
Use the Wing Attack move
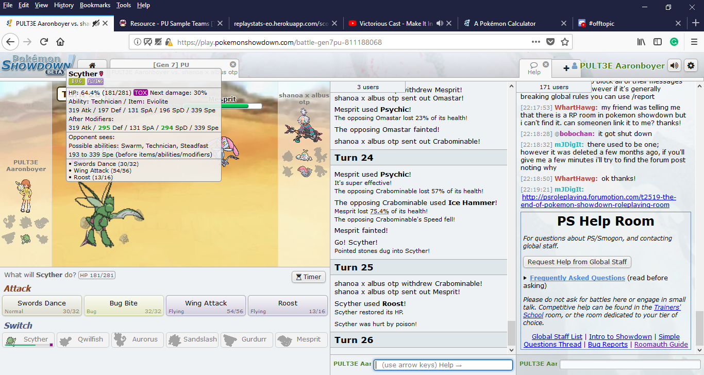pos(206,305)
